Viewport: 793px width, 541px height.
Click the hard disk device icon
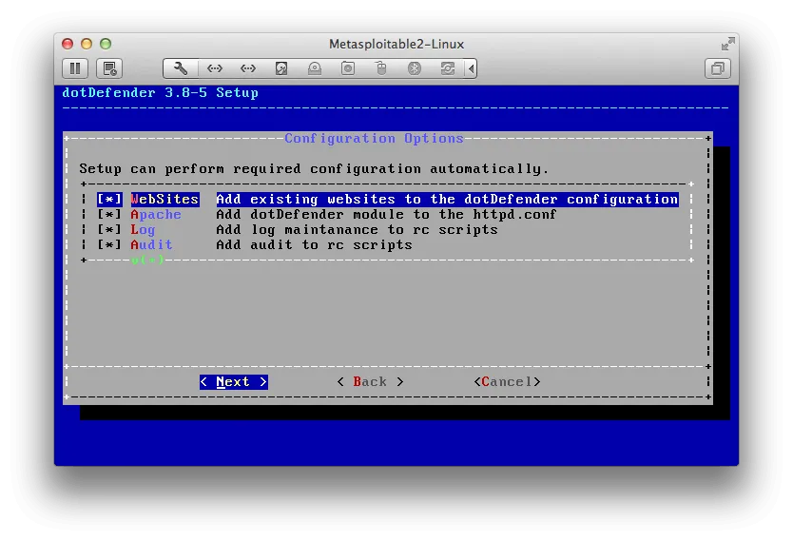click(x=281, y=68)
